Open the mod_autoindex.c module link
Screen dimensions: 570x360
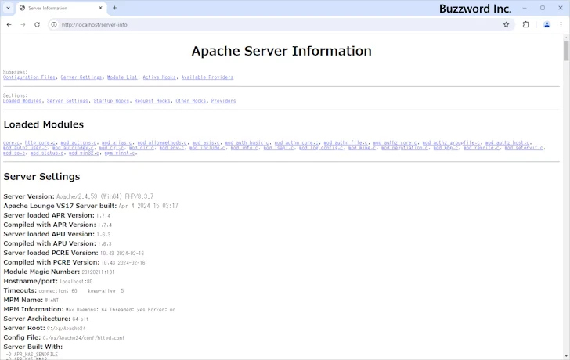point(73,148)
